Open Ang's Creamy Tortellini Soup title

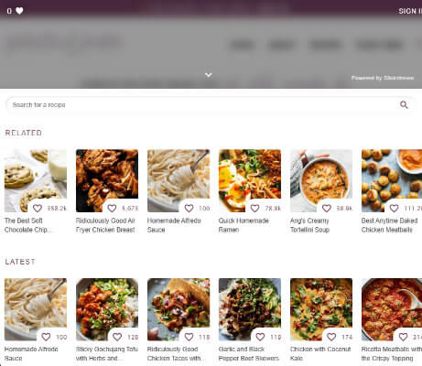click(309, 225)
